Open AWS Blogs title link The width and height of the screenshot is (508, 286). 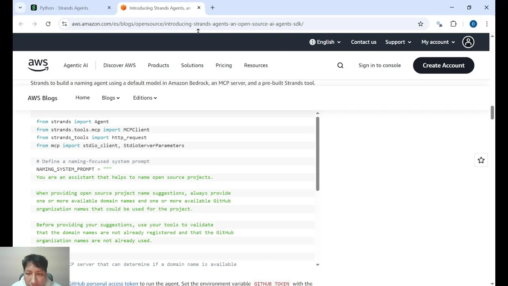(42, 98)
